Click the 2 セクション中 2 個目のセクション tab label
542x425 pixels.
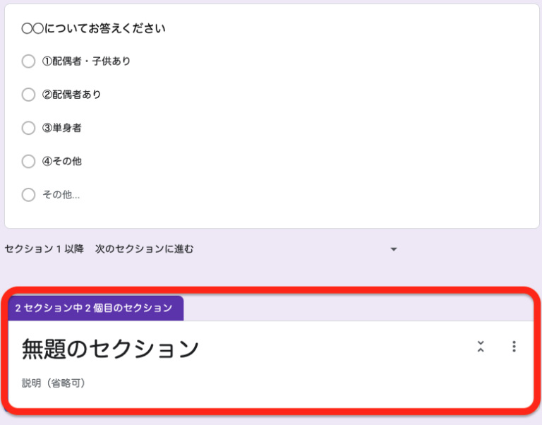tap(94, 308)
